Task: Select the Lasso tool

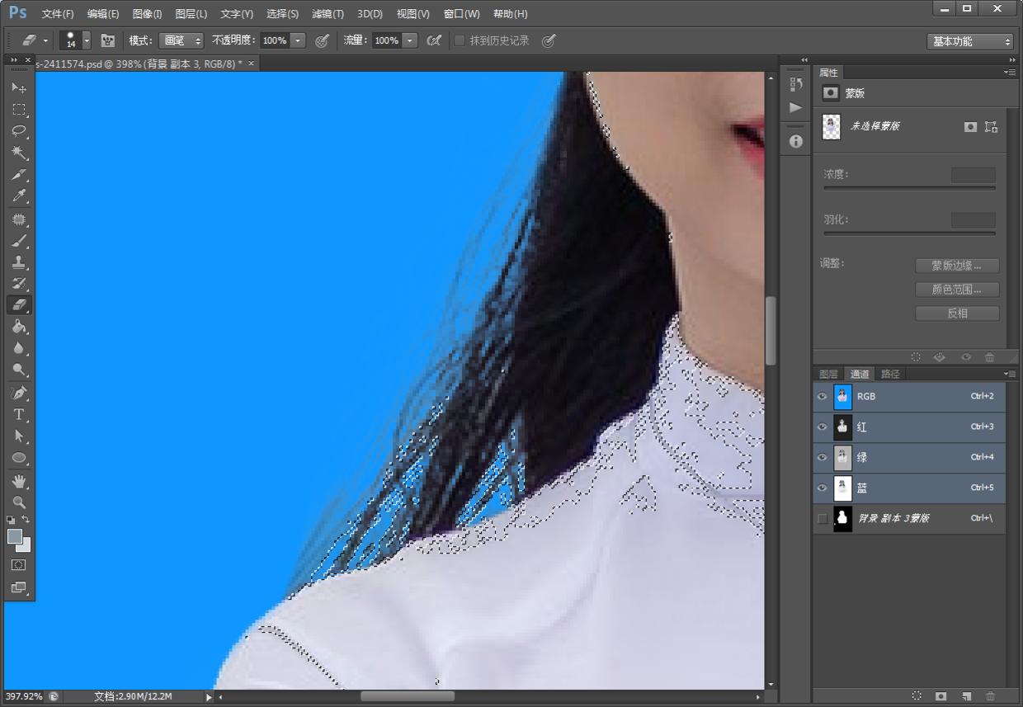Action: (x=19, y=131)
